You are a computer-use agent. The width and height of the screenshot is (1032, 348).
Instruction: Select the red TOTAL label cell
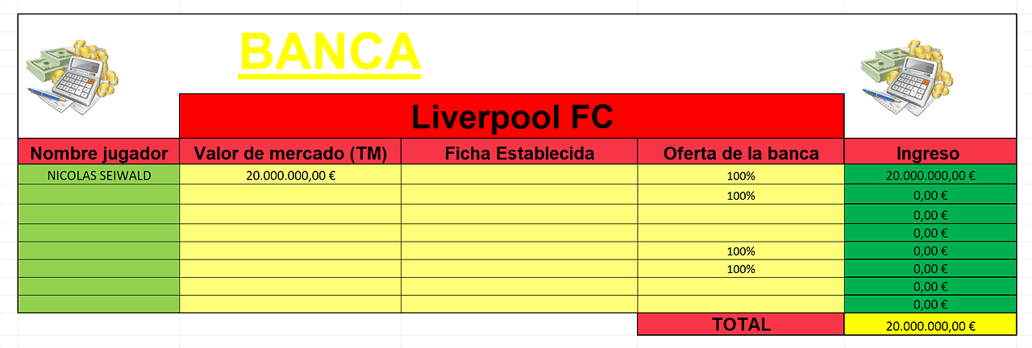pos(741,325)
